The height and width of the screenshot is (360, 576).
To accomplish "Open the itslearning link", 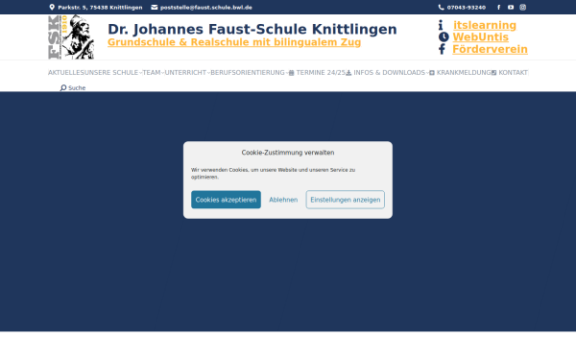I will [485, 25].
